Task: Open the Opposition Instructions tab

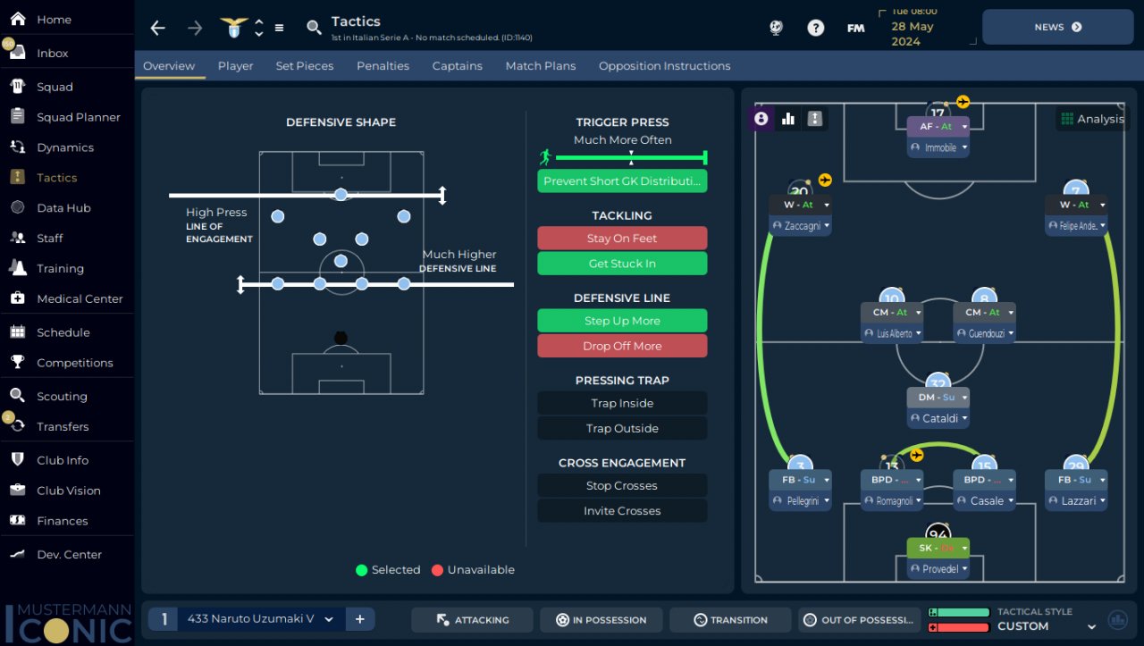Action: tap(664, 66)
